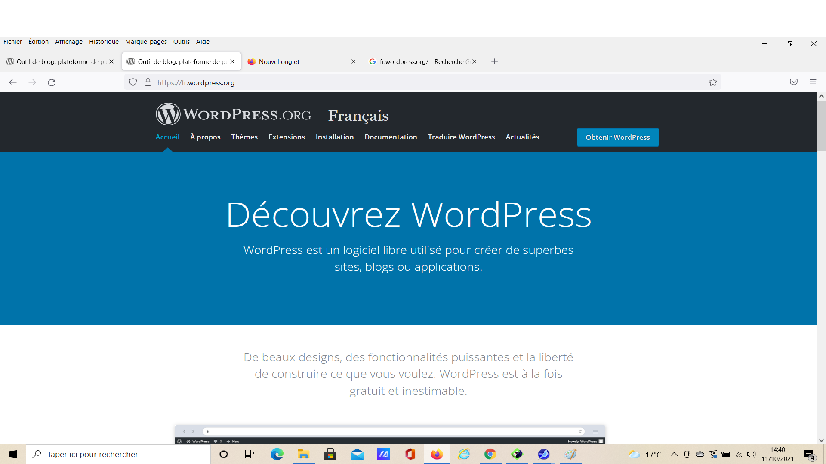Close the fr.wordpress.org Google search tab

(474, 61)
